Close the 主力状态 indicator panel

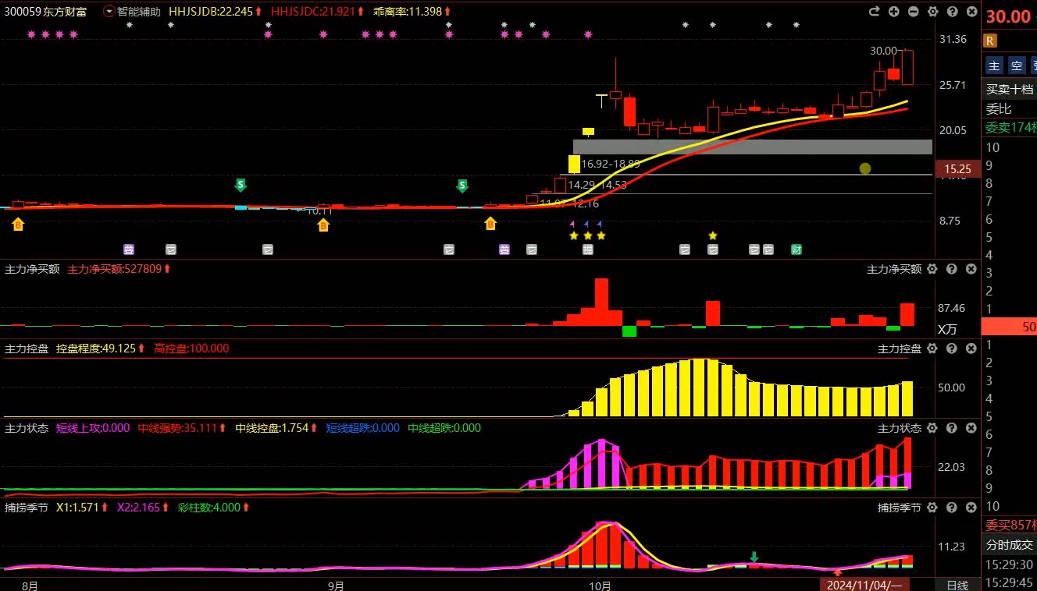coord(971,428)
